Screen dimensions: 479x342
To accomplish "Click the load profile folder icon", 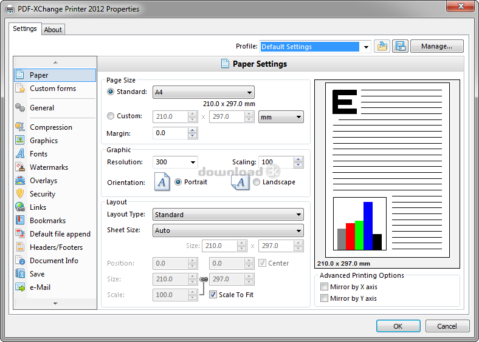I will pyautogui.click(x=382, y=46).
